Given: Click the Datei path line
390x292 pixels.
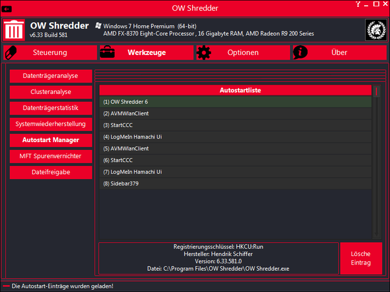Looking at the screenshot, I should tap(218, 269).
